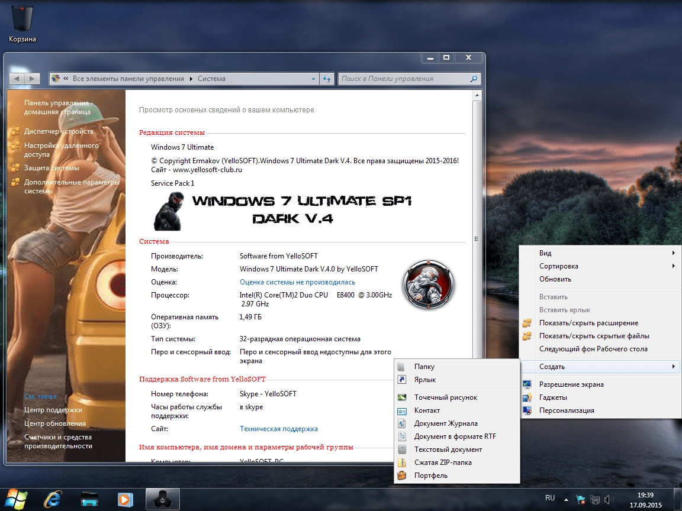
Task: Click the active dark taskbar button
Action: [x=162, y=499]
